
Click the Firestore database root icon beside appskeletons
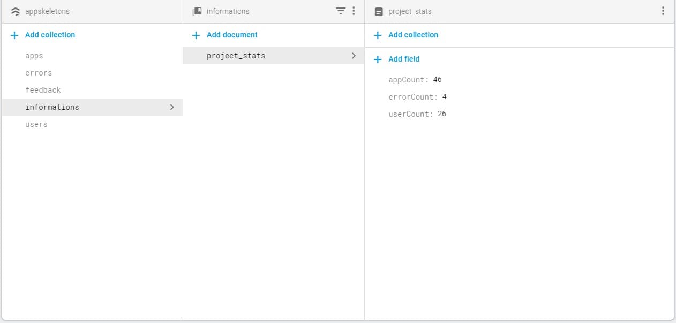pos(14,11)
